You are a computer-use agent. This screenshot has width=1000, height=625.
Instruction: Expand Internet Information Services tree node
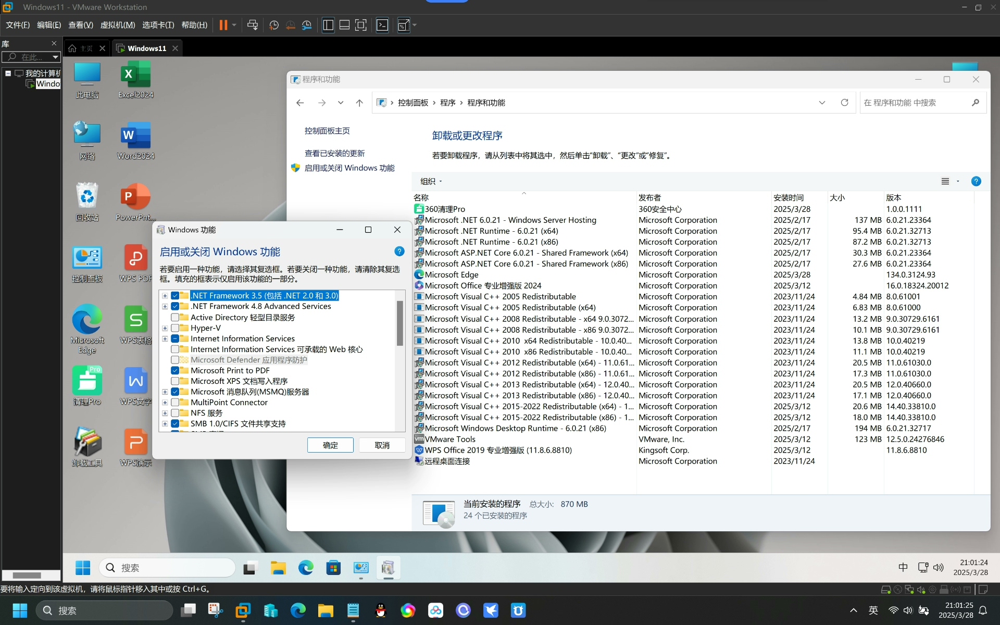(165, 339)
